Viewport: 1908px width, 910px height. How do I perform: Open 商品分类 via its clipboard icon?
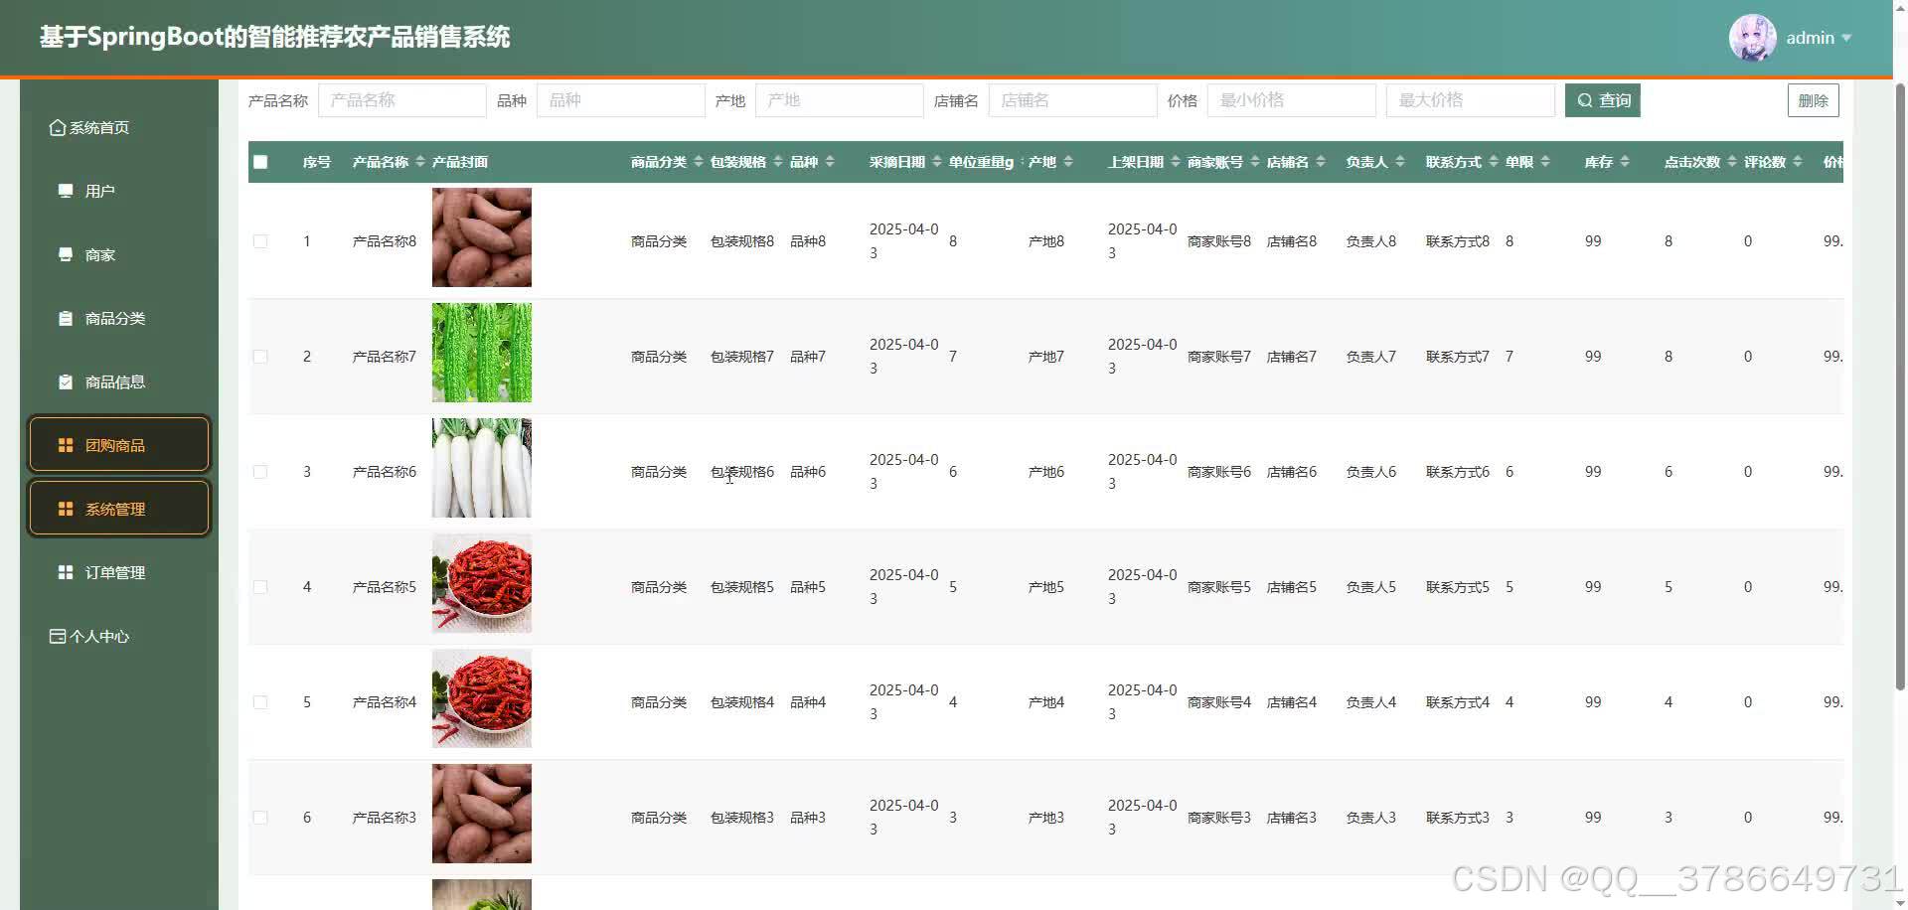(67, 318)
